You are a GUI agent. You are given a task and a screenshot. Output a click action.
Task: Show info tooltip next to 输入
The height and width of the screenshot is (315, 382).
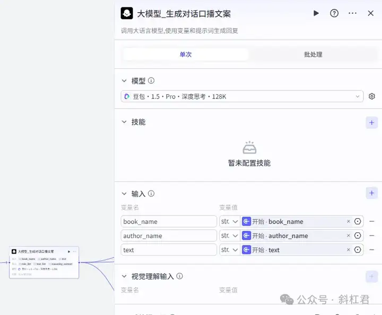point(151,193)
